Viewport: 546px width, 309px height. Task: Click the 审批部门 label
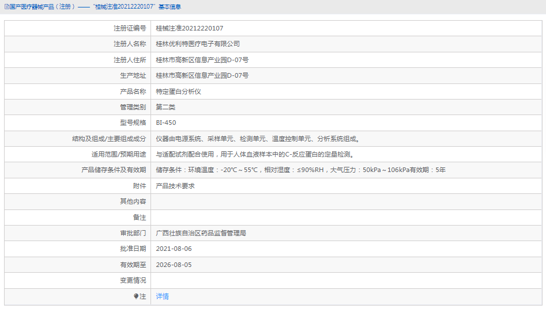point(133,233)
